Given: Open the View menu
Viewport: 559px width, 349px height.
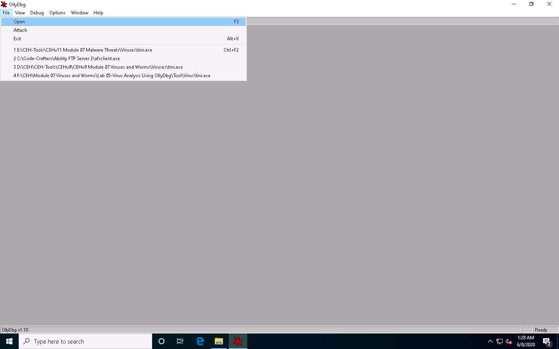Looking at the screenshot, I should [x=20, y=13].
